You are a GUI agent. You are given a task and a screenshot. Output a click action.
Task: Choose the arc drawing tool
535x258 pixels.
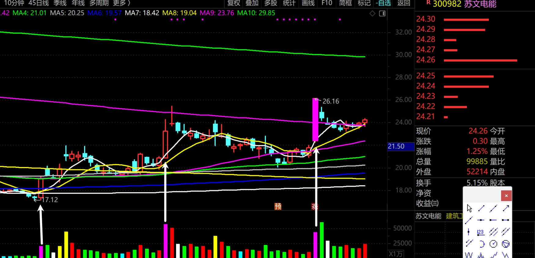(x=481, y=244)
